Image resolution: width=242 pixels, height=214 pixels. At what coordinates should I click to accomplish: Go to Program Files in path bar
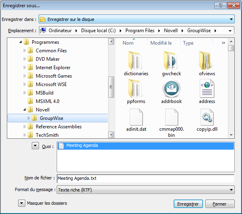coord(140,31)
